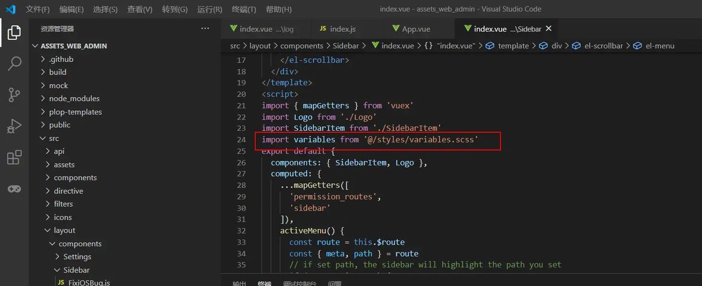Click line number 32 in gutter
The image size is (702, 286).
point(241,231)
